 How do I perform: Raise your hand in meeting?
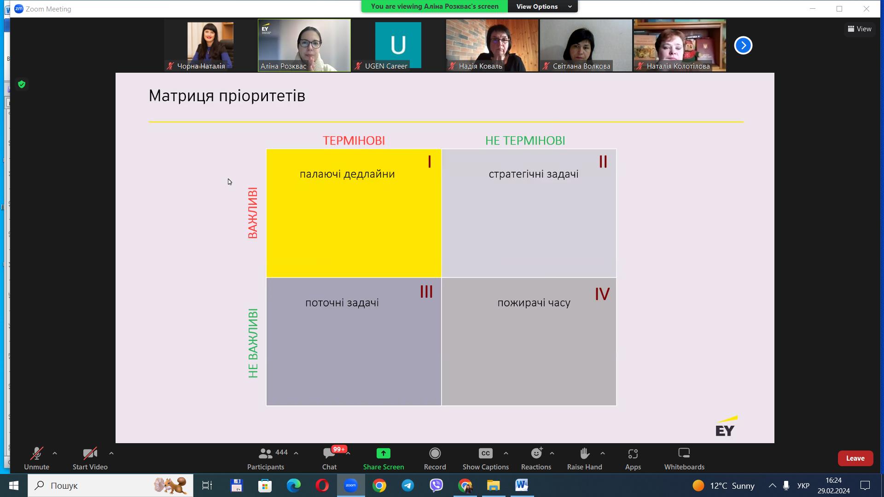584,458
